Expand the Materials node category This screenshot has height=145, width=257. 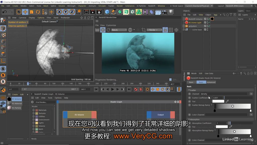(33, 110)
